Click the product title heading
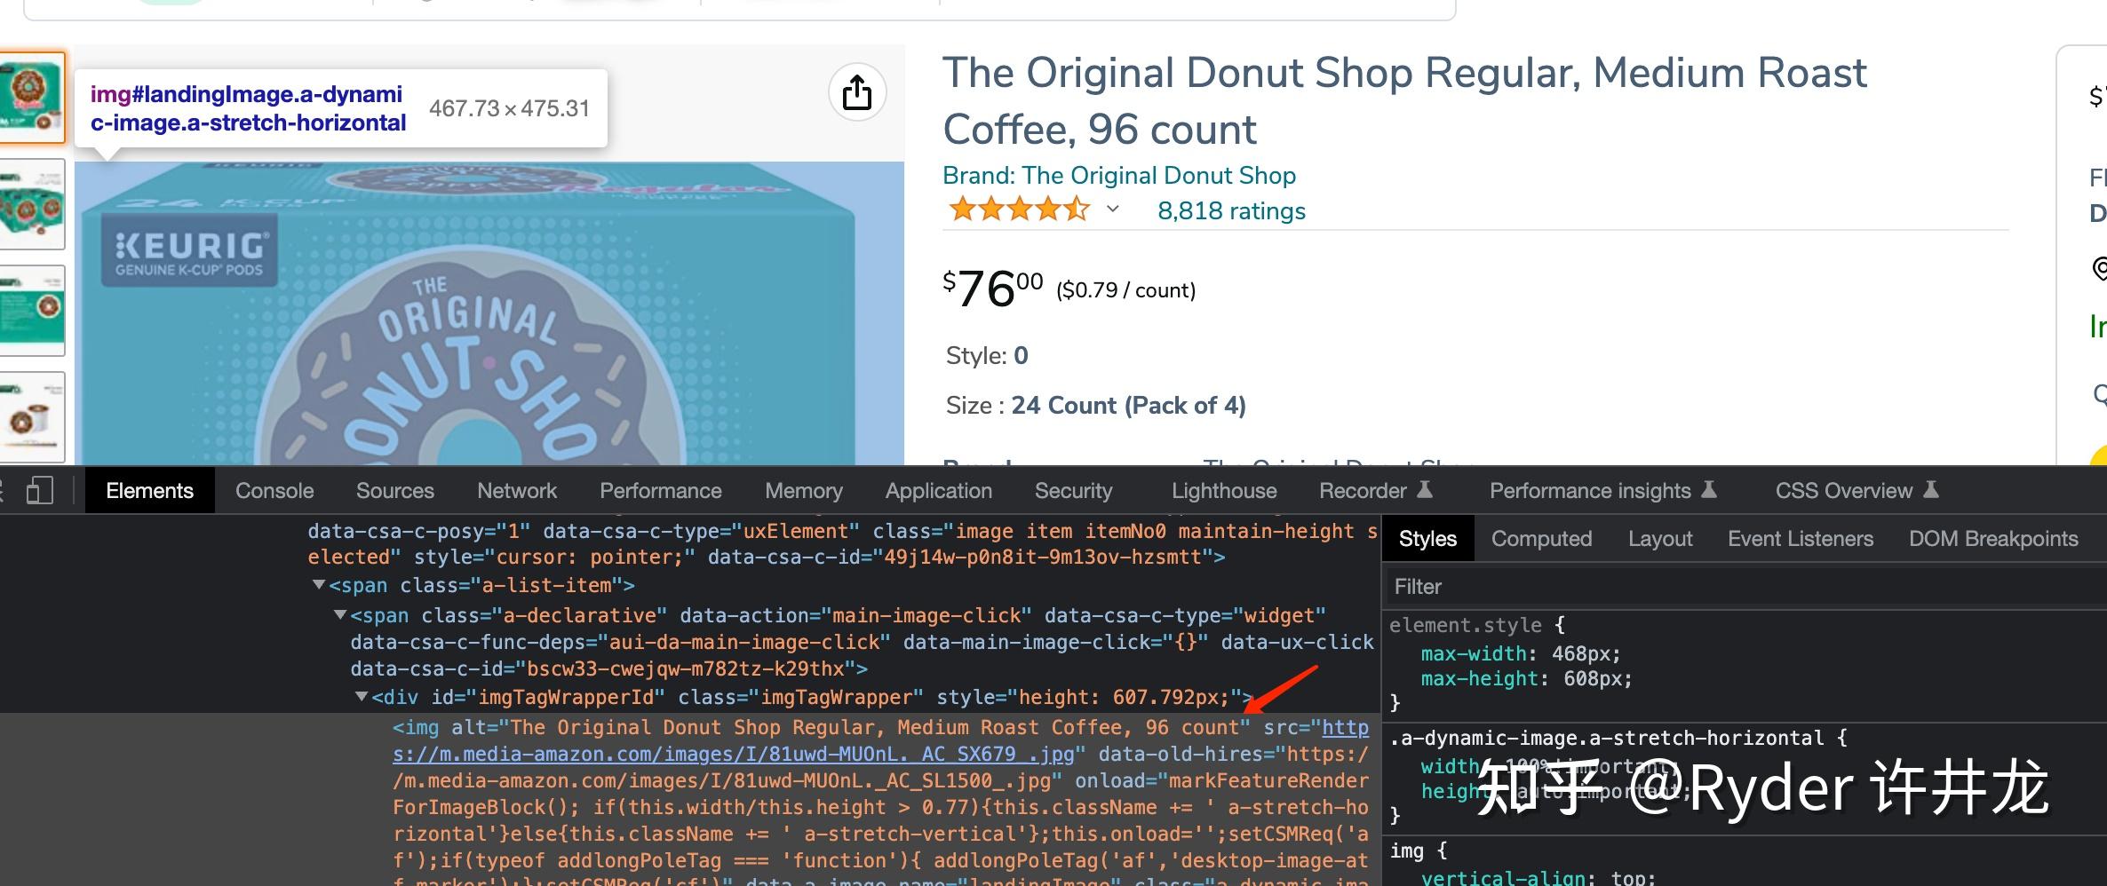2107x886 pixels. [x=1404, y=100]
